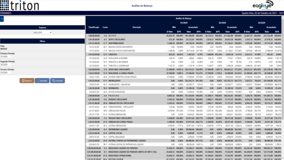
Task: Click the Conta column header
Action: pos(105,27)
